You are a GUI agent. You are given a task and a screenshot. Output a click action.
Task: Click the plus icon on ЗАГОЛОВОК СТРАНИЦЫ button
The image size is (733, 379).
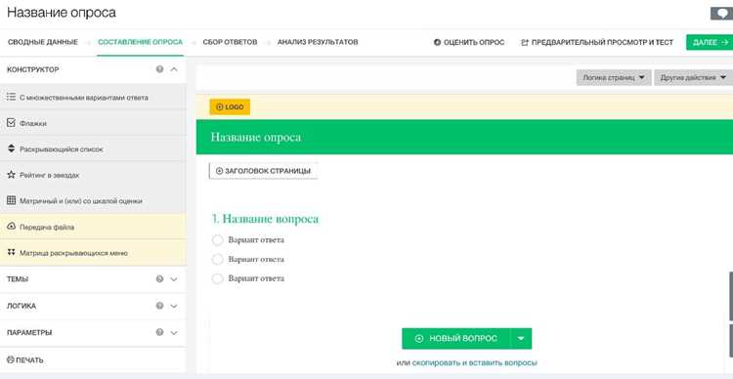click(x=219, y=171)
